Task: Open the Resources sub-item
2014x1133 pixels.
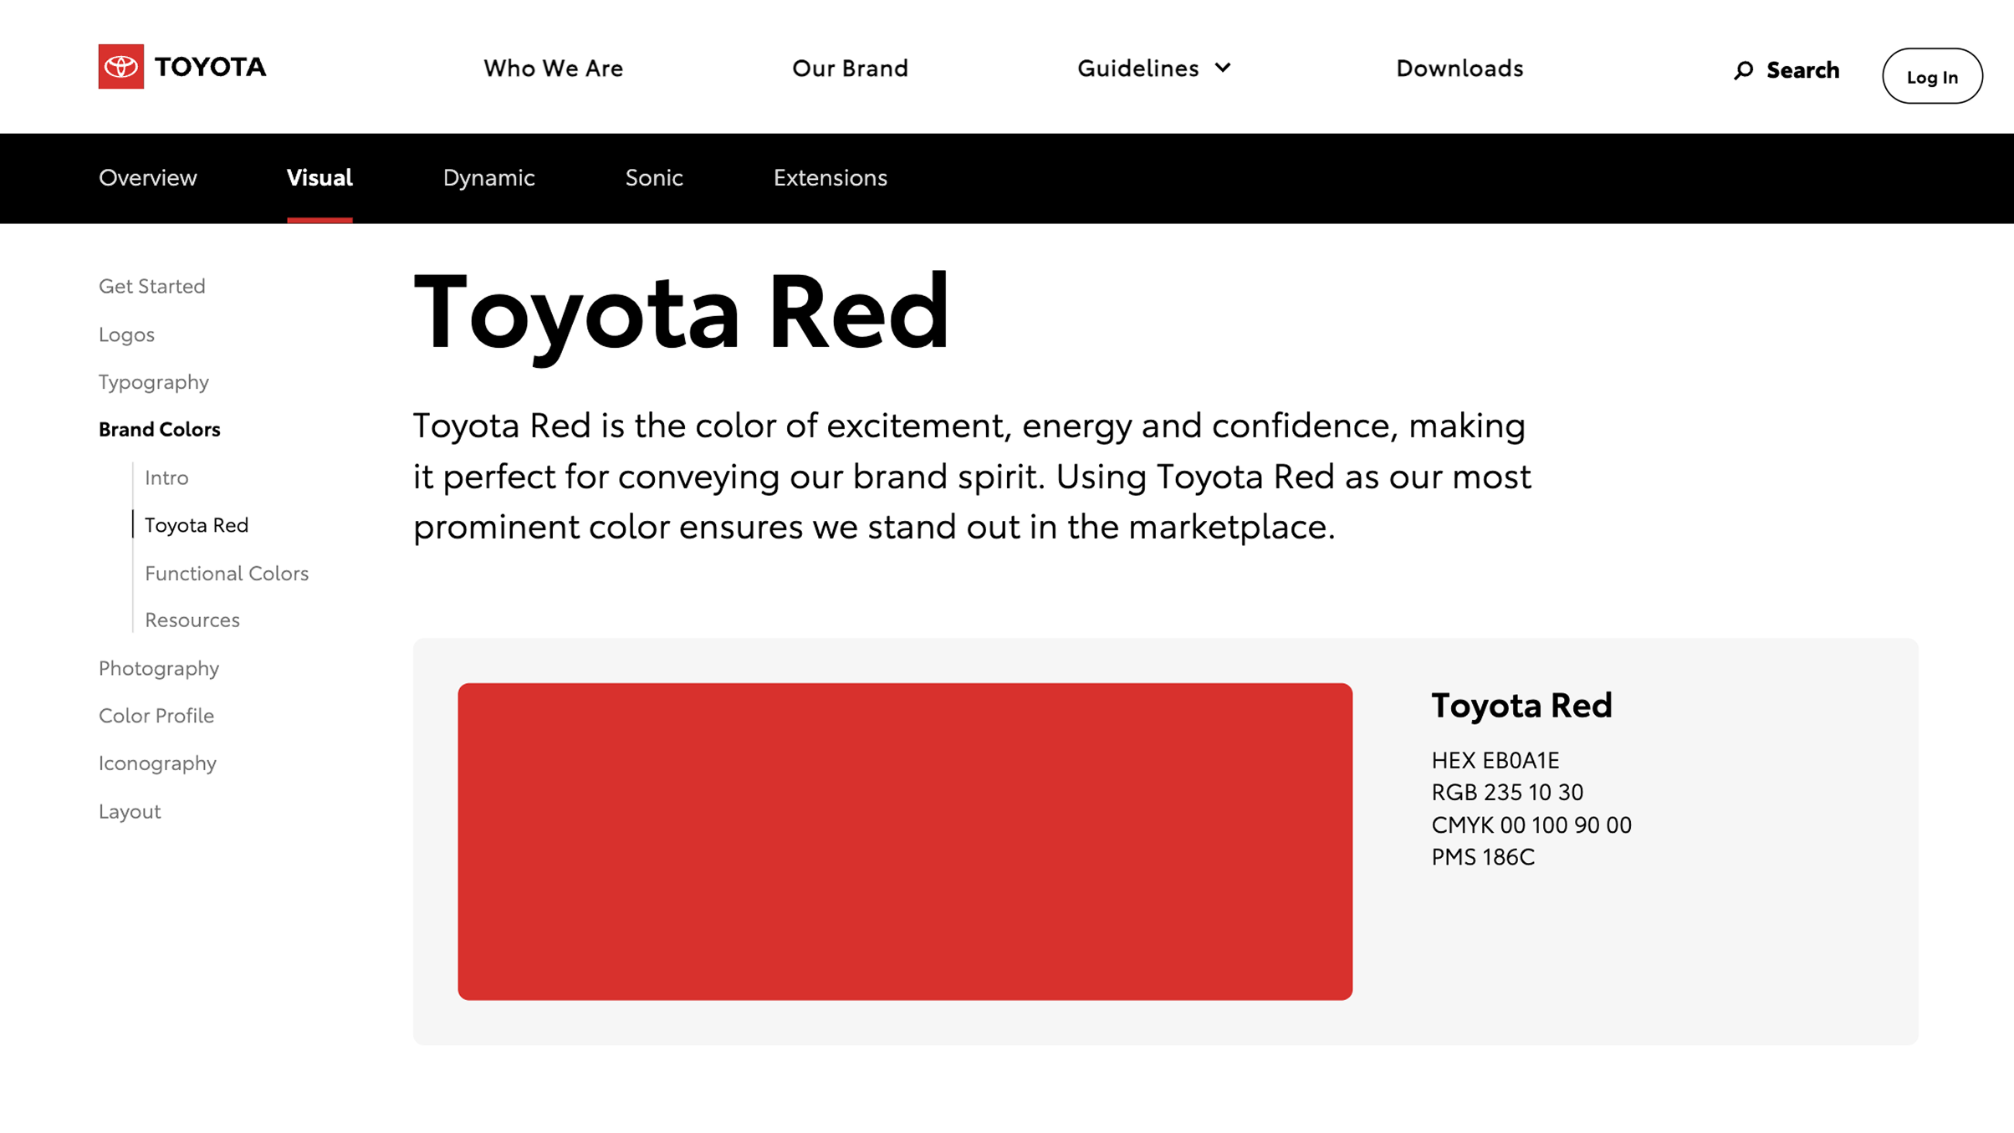Action: (x=192, y=620)
